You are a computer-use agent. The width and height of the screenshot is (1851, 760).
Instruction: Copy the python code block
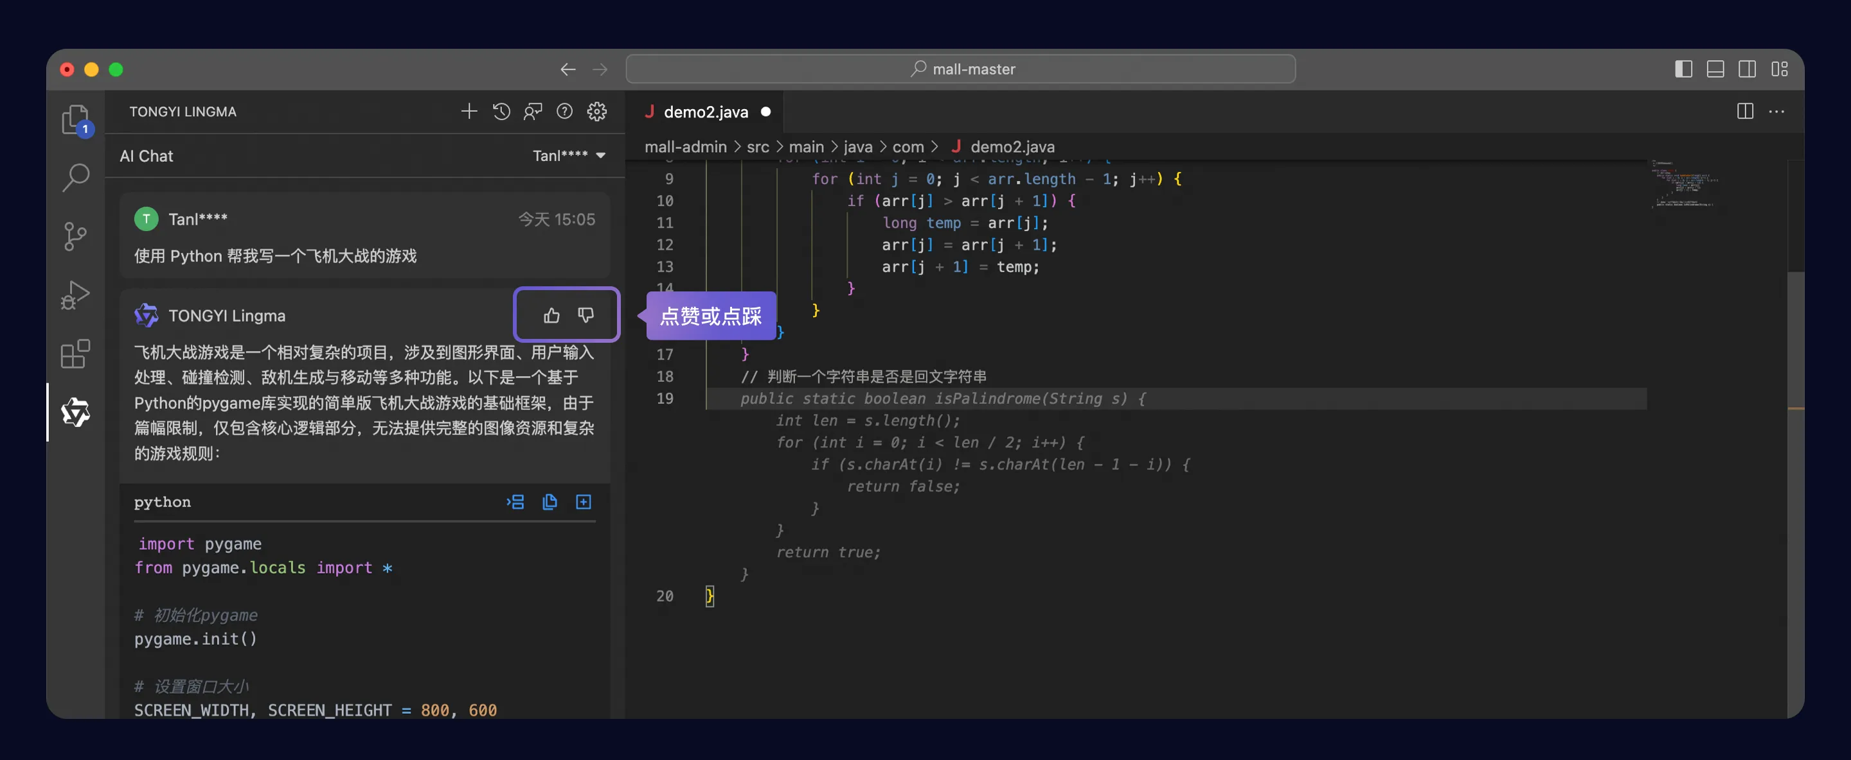(x=549, y=502)
